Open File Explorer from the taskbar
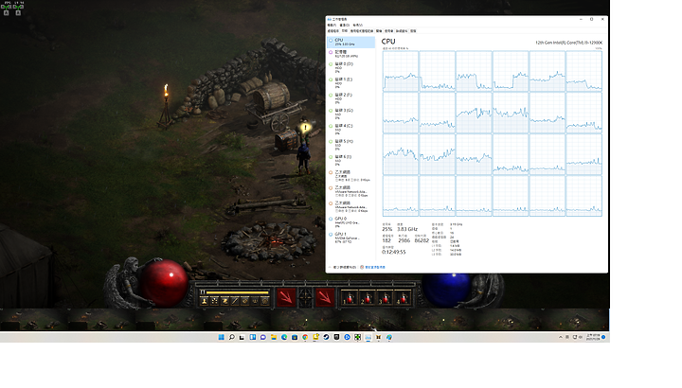This screenshot has height=388, width=682. (274, 337)
